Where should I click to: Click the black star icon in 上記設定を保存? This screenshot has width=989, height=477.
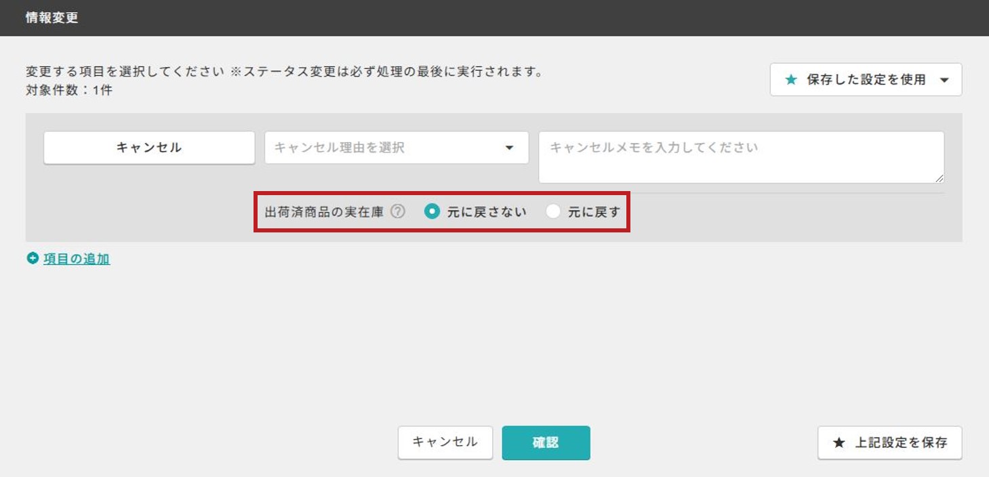click(x=839, y=443)
